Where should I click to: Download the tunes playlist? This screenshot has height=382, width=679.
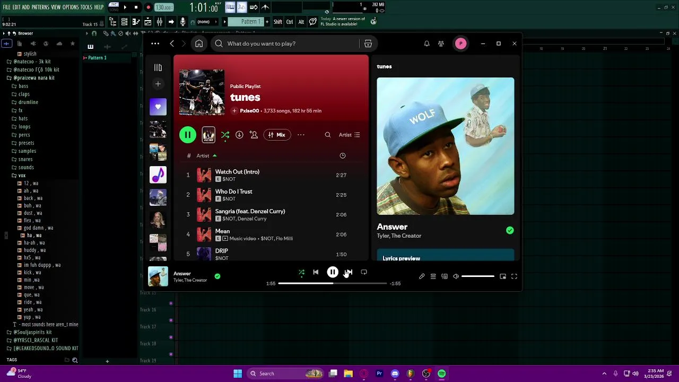(239, 135)
